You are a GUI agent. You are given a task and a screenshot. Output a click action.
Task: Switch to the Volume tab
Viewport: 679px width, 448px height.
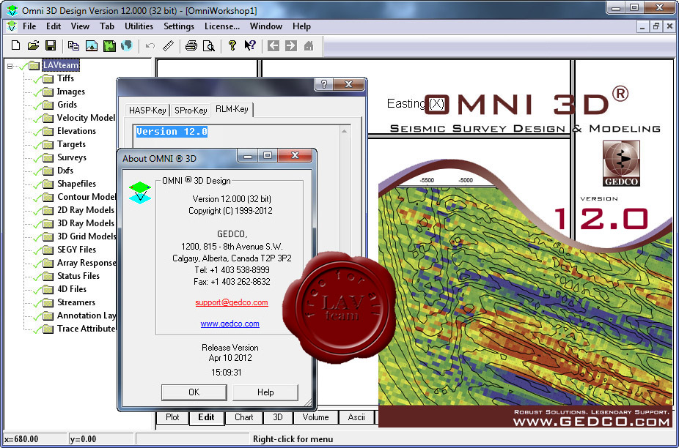[316, 417]
